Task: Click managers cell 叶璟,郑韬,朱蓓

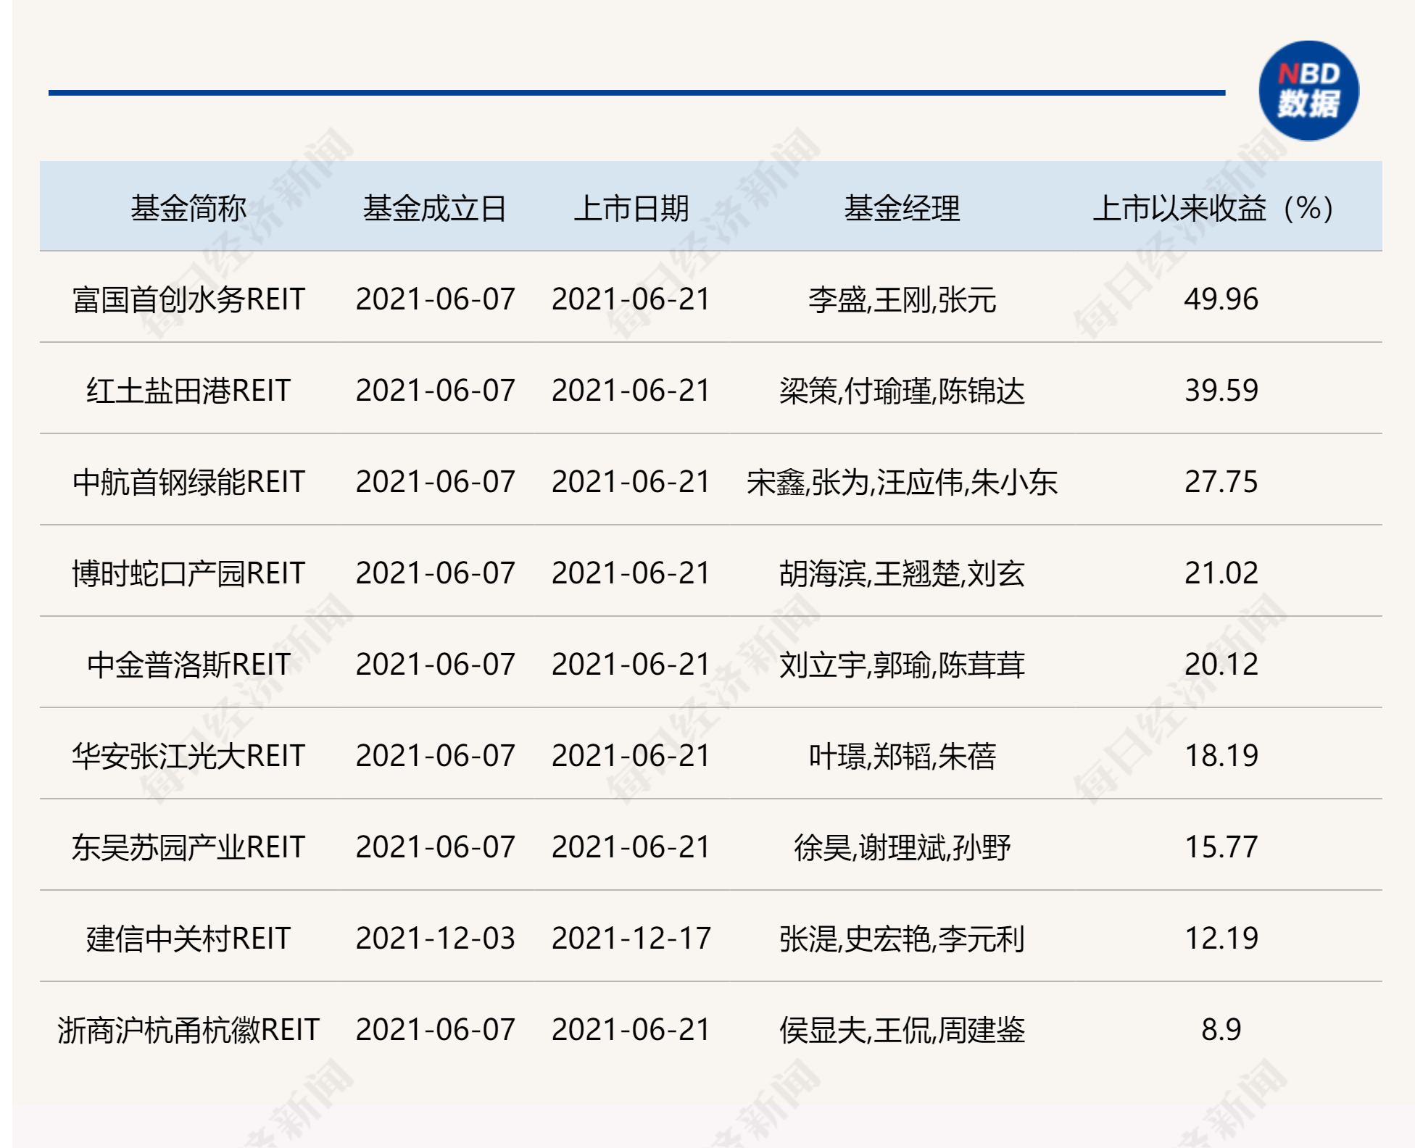Action: pyautogui.click(x=902, y=756)
